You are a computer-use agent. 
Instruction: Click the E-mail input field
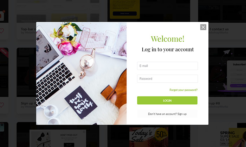pyautogui.click(x=167, y=66)
